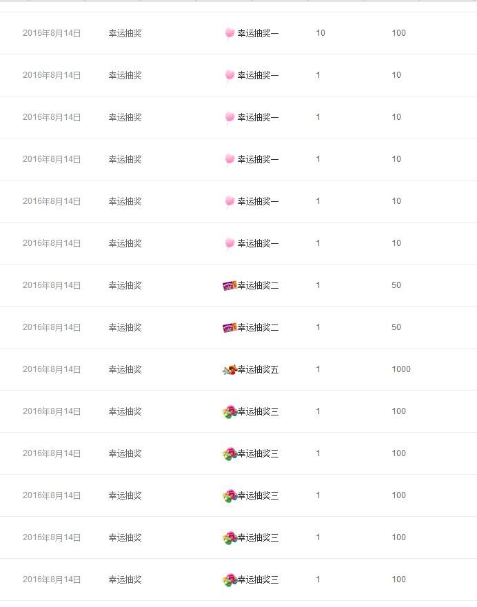Click the topmost 幸运抽奖一 item name
Screen dimensions: 477x607
click(x=258, y=34)
